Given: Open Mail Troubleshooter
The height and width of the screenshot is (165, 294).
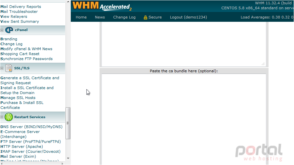Looking at the screenshot, I should [19, 12].
